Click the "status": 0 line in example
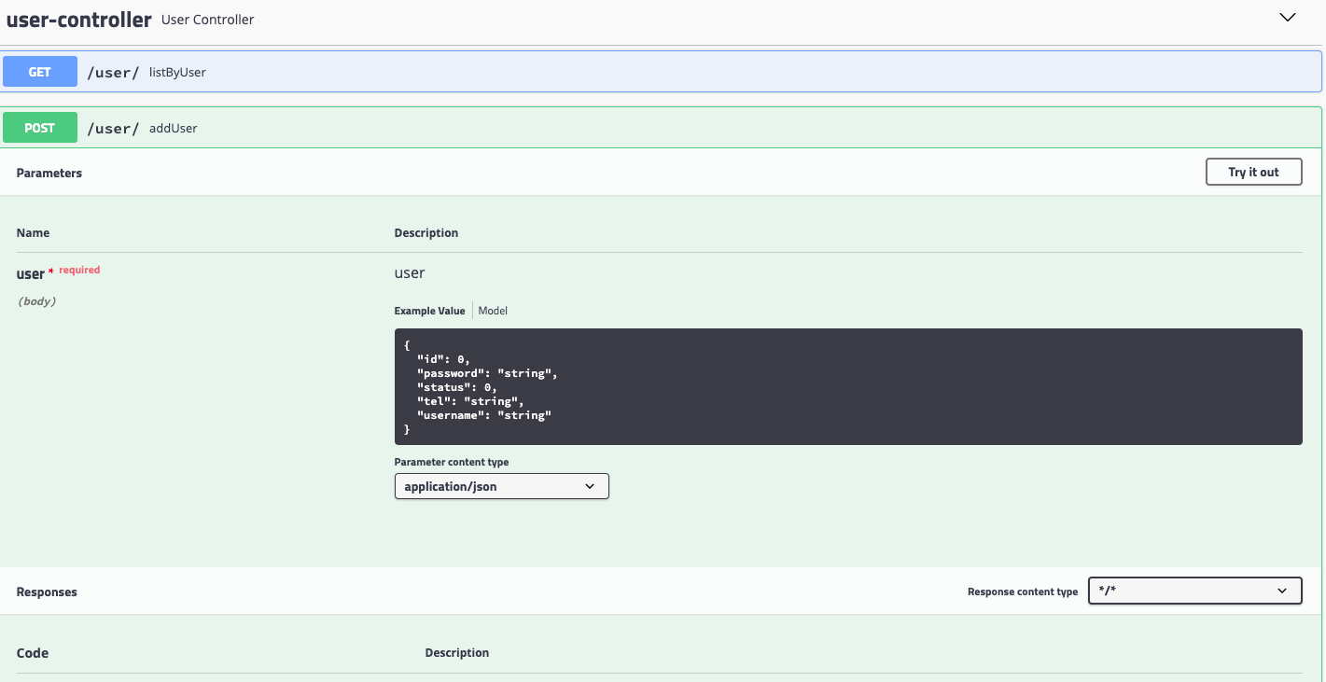 [x=457, y=387]
